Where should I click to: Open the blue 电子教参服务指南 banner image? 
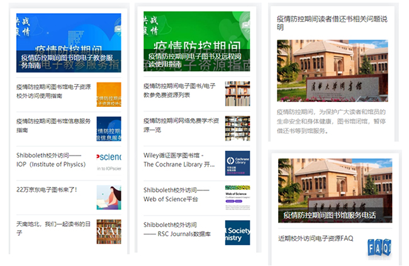click(69, 42)
